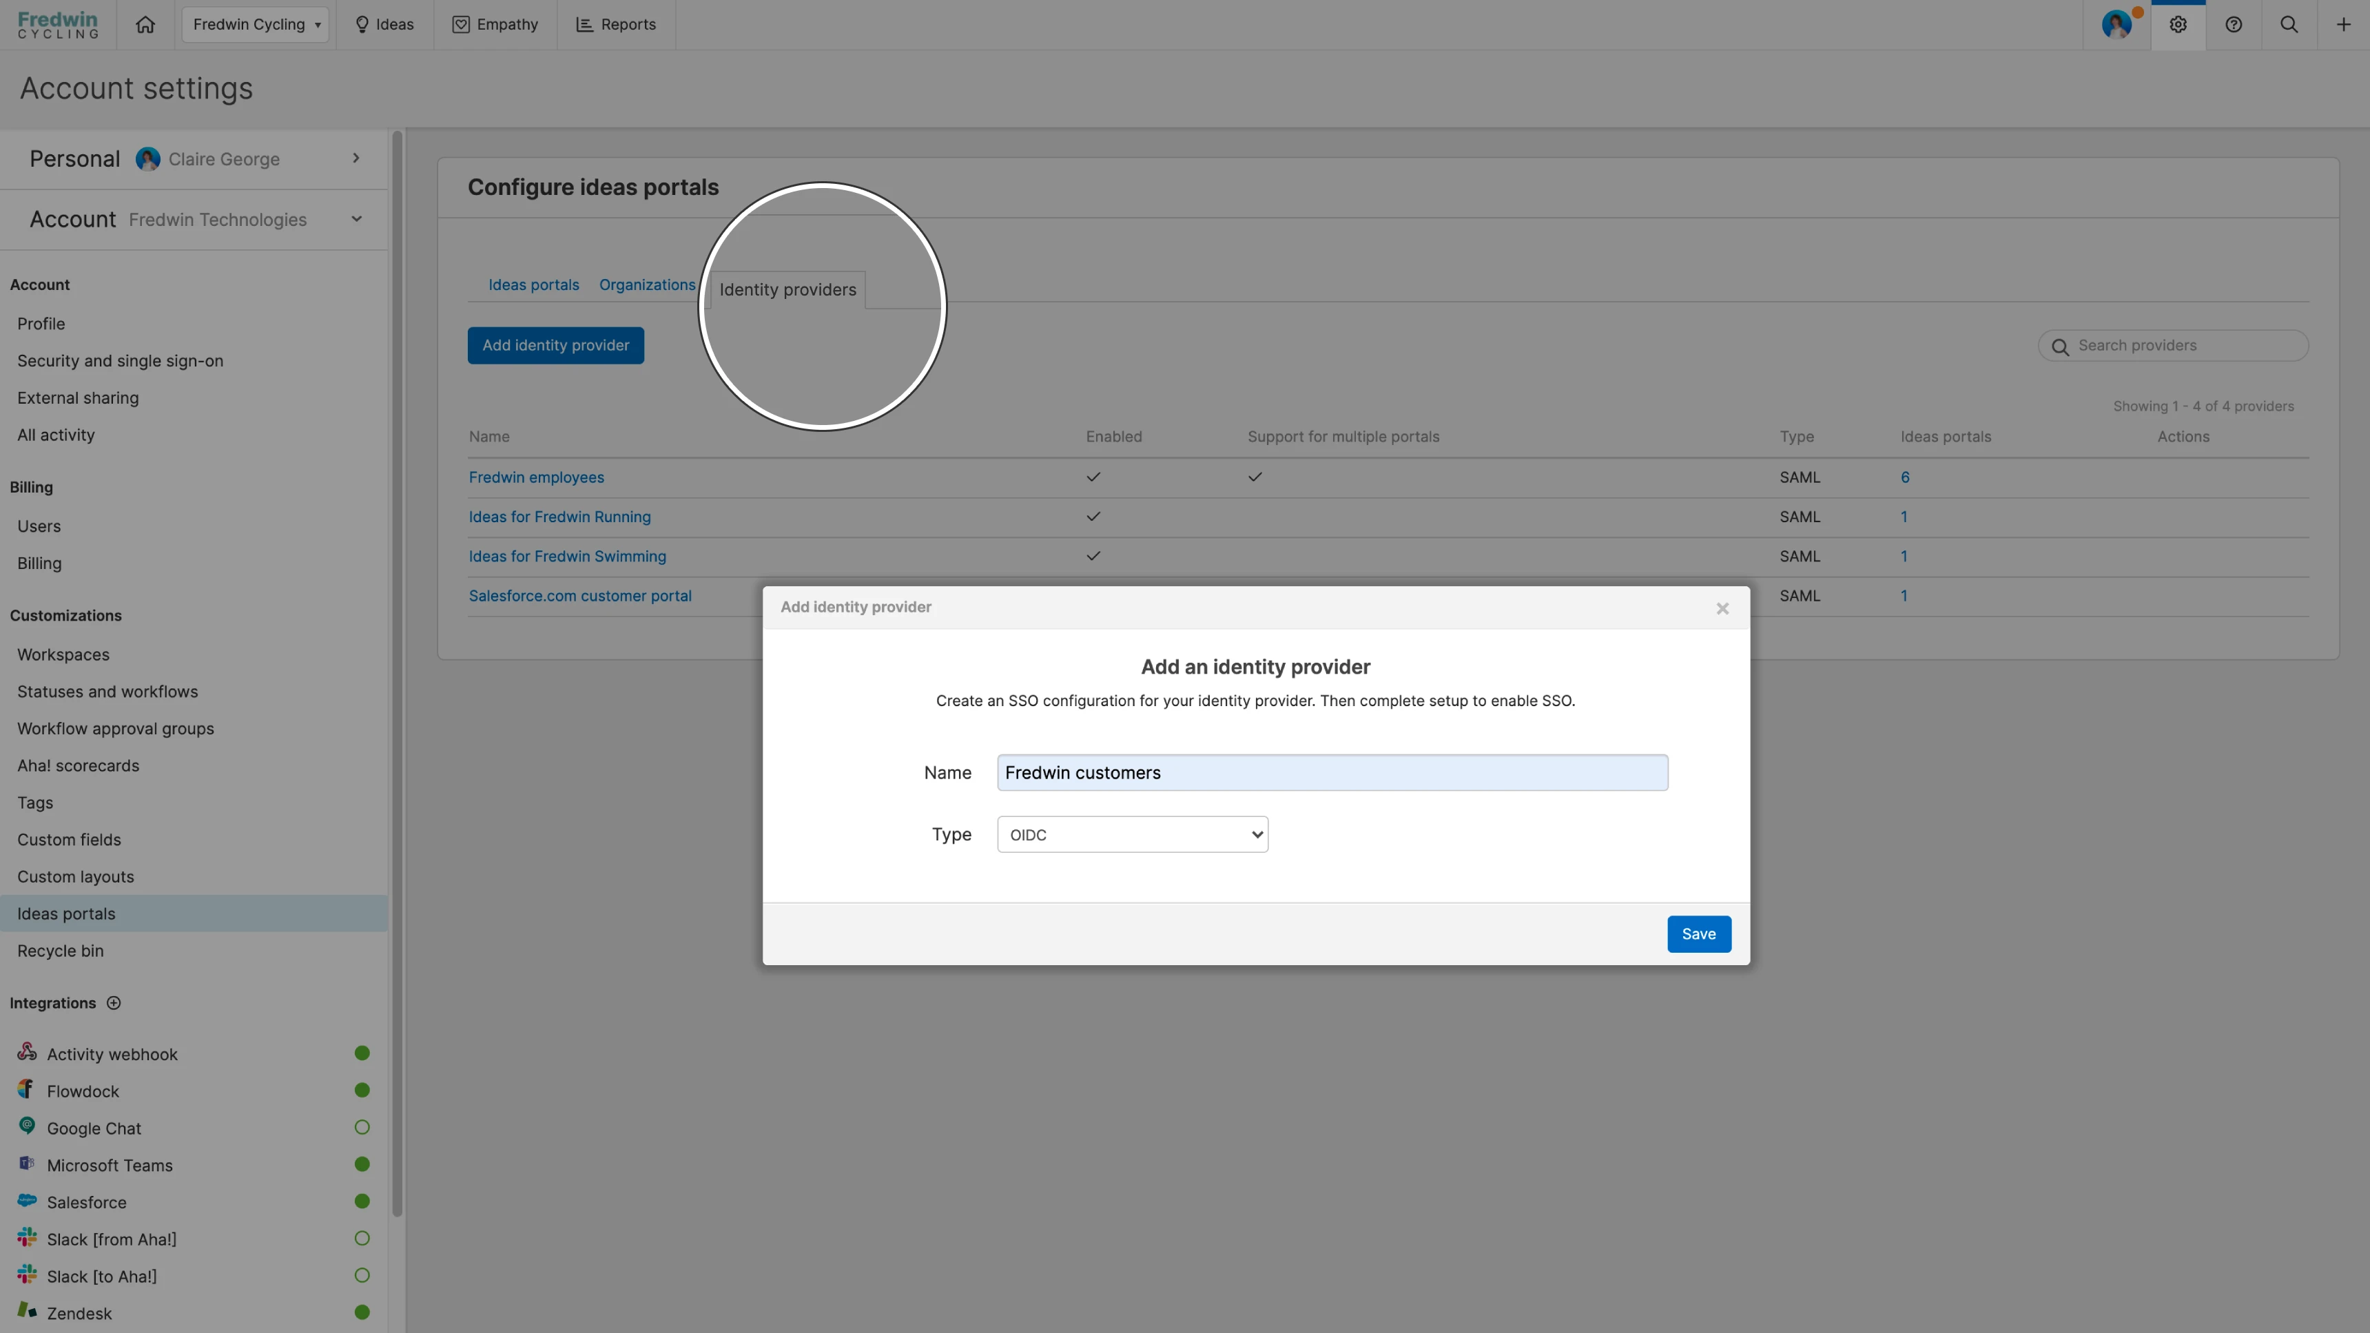Open the Fredwin Cycling workspace dropdown
This screenshot has height=1333, width=2370.
click(x=256, y=25)
